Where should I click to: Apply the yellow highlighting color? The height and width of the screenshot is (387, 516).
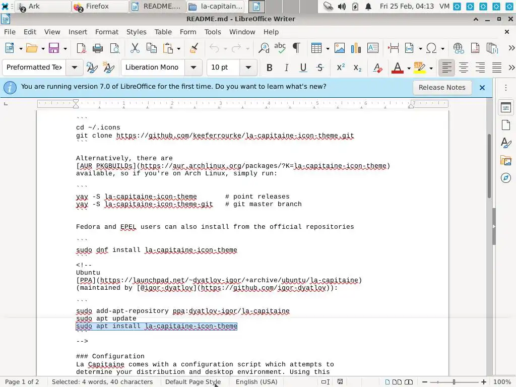(420, 68)
